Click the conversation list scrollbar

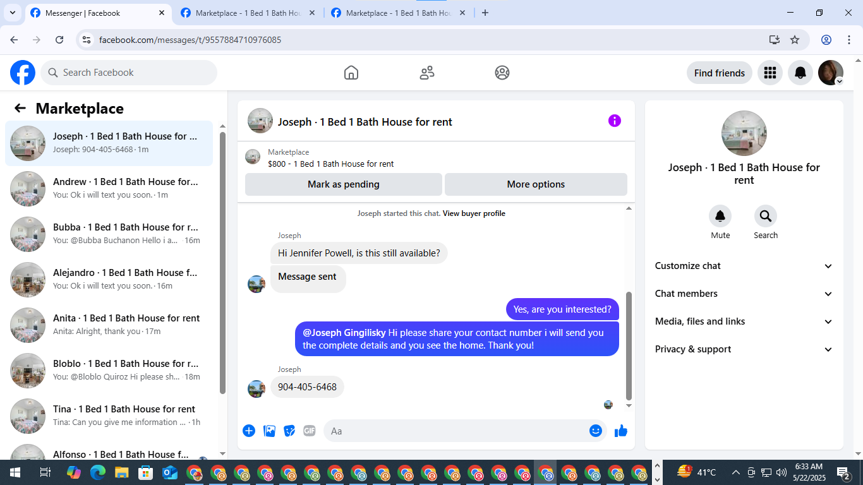pos(222,263)
